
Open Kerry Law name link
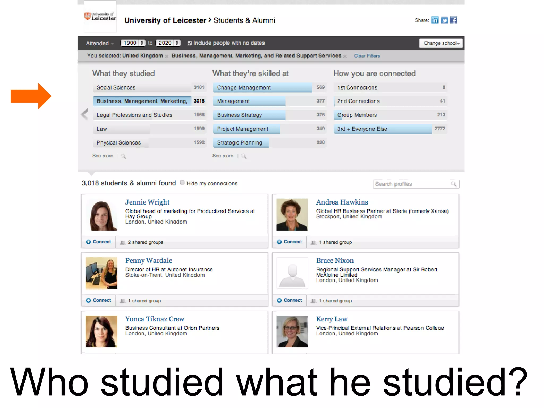click(331, 319)
